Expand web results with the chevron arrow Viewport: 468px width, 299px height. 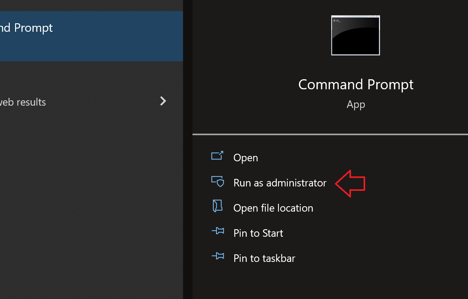[x=163, y=101]
